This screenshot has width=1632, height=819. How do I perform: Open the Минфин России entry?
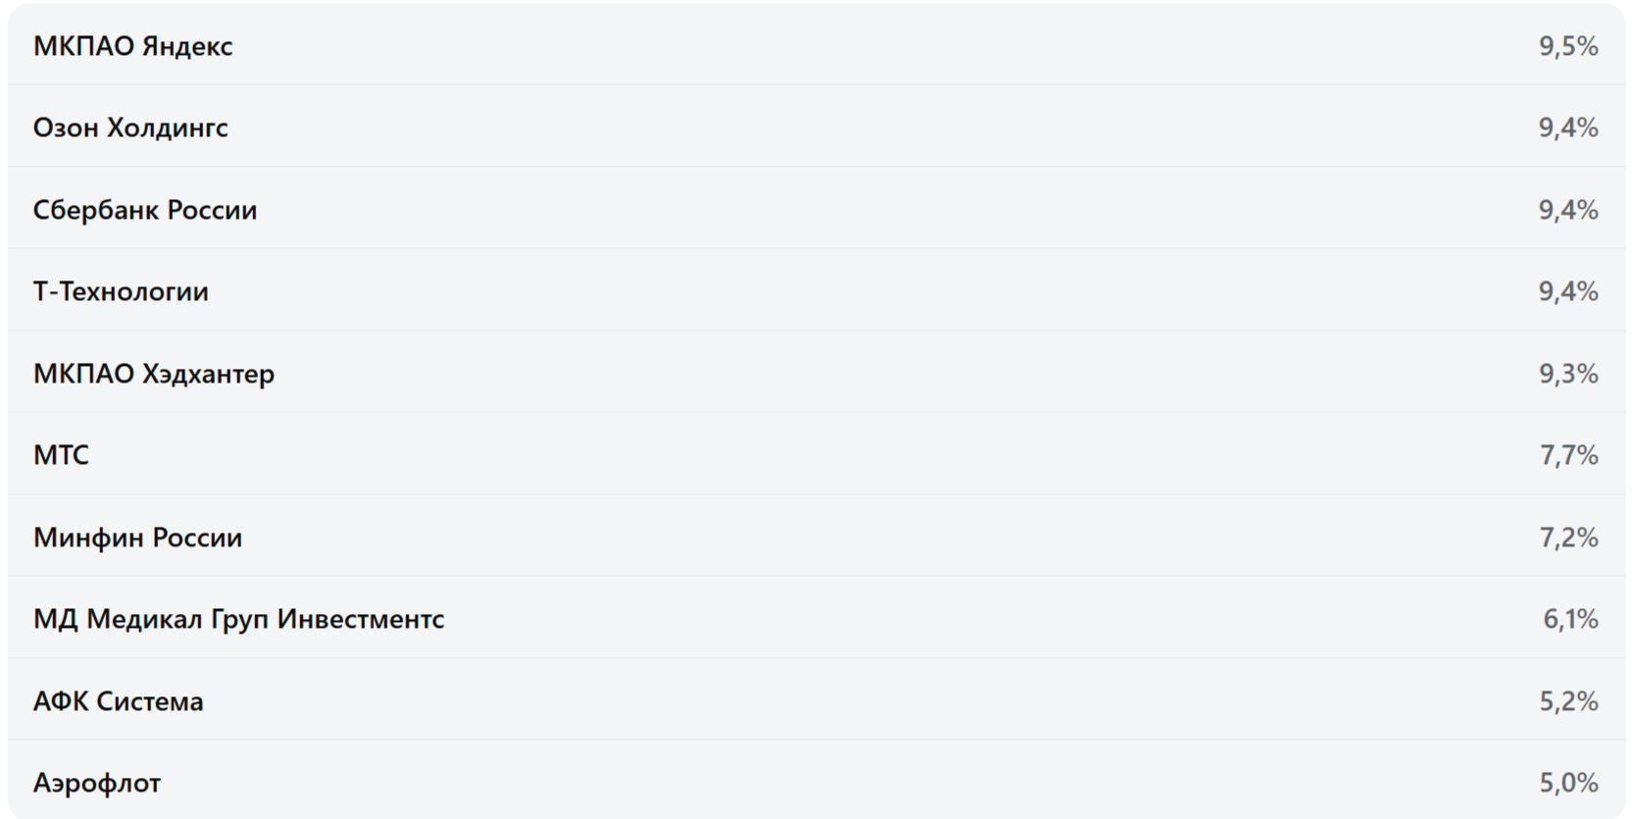(137, 537)
